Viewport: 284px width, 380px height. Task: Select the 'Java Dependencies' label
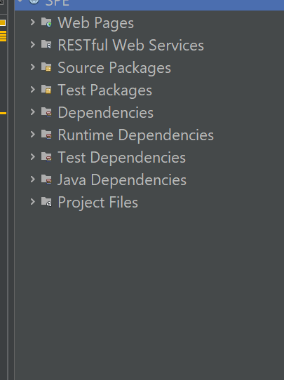(x=122, y=179)
